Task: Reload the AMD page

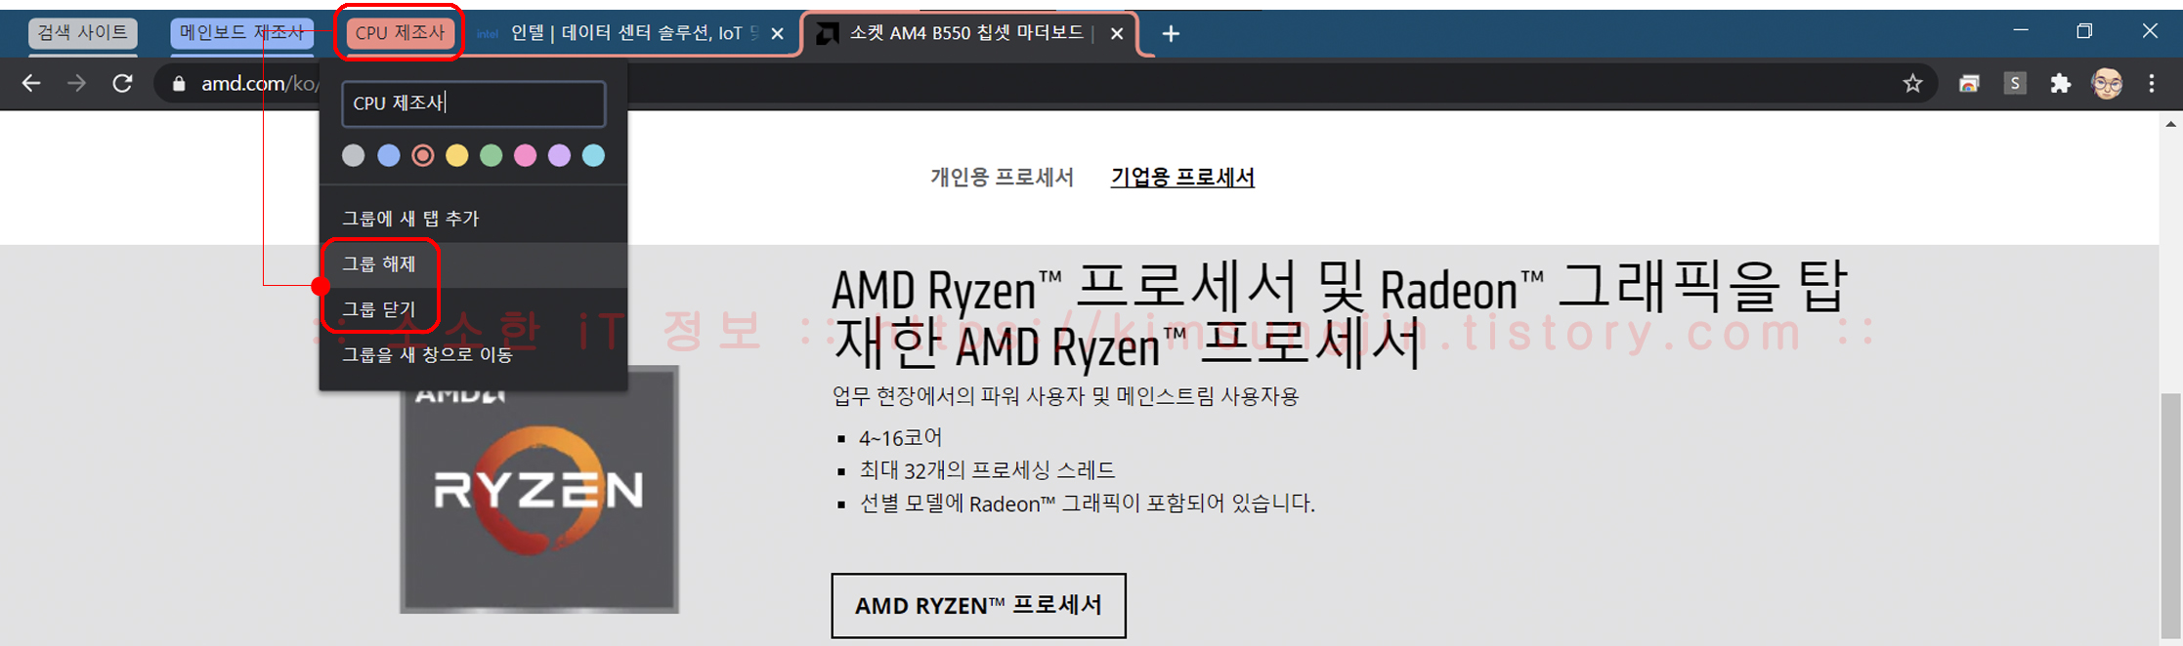Action: (x=122, y=84)
